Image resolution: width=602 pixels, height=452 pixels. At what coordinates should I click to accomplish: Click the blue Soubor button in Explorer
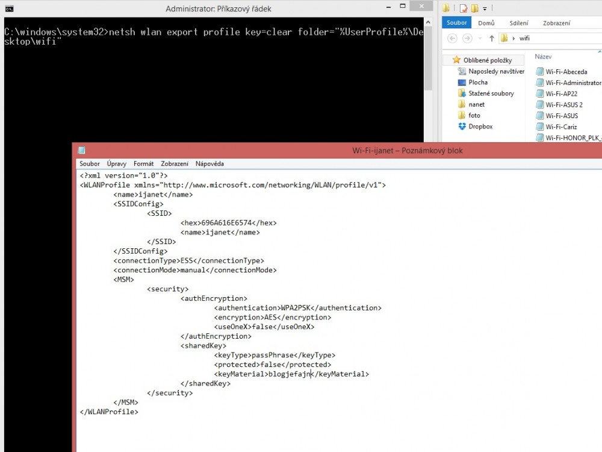[456, 23]
